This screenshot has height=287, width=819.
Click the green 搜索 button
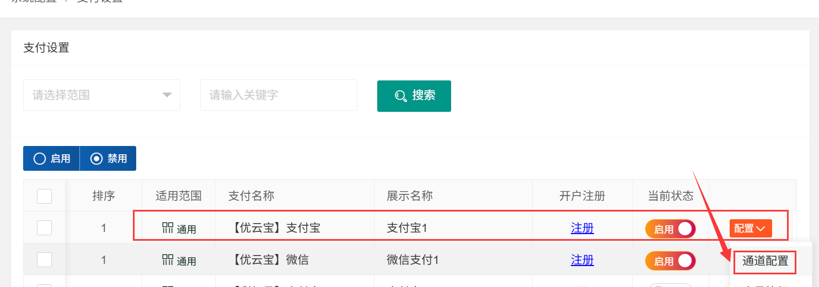point(414,96)
